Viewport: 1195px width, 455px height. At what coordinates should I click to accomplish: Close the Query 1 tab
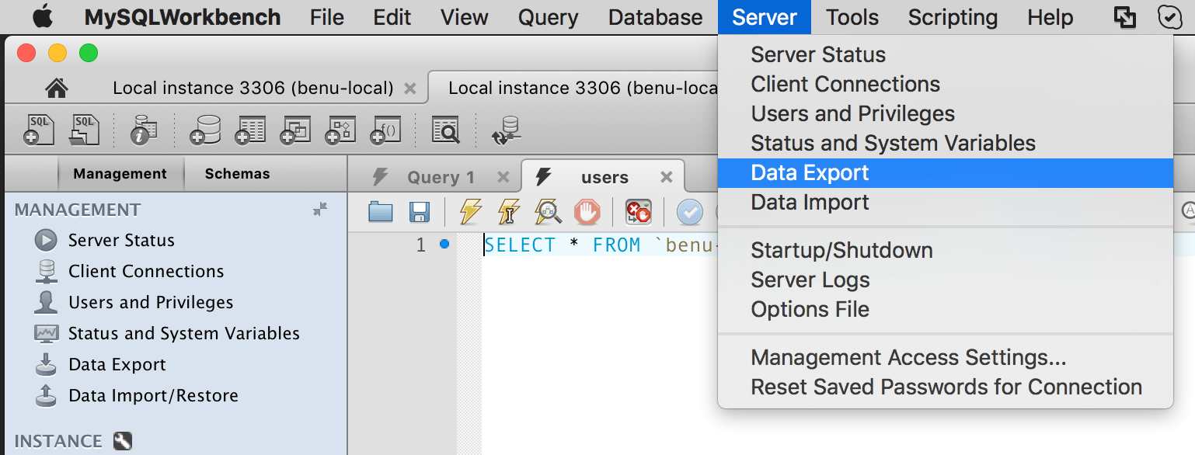coord(503,177)
